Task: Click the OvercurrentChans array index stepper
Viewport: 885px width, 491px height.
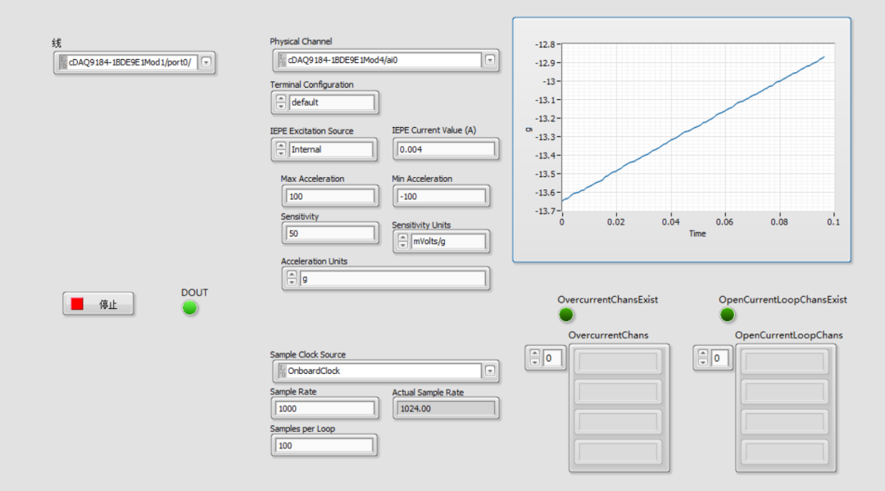Action: click(534, 358)
